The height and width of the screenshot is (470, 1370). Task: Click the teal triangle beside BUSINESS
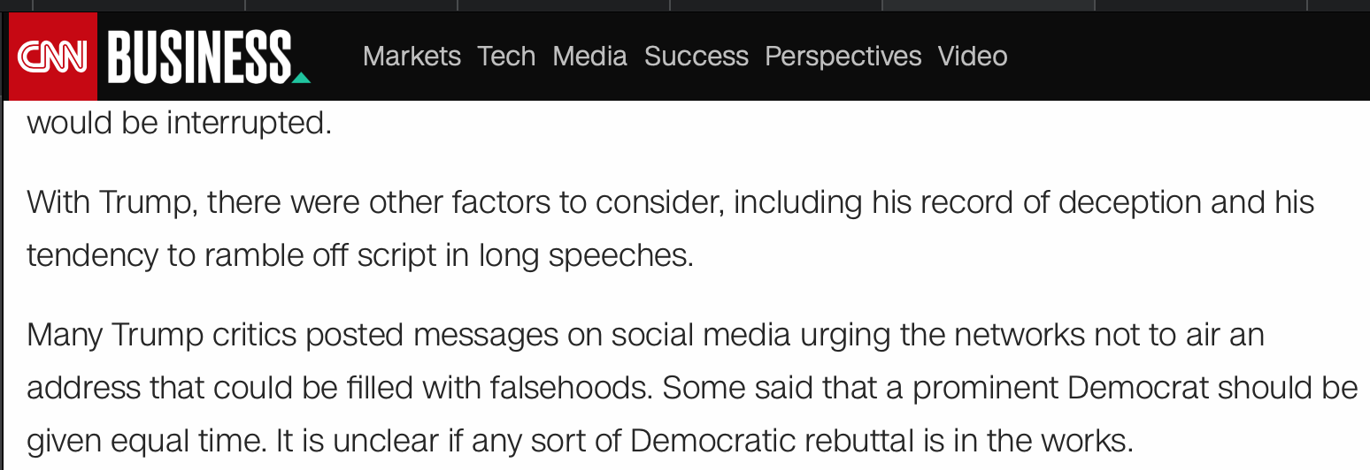point(301,78)
